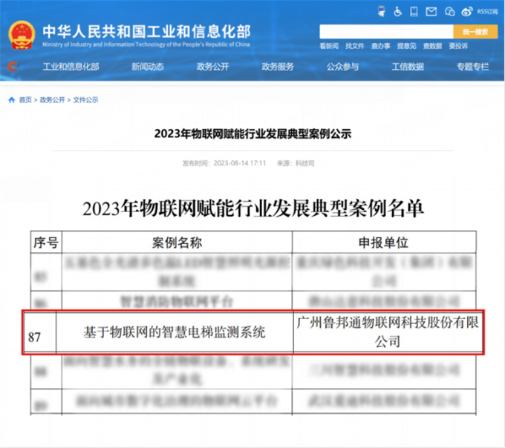Click the cell 广州鲁邦通物联网科技股份有限公司

(x=388, y=332)
